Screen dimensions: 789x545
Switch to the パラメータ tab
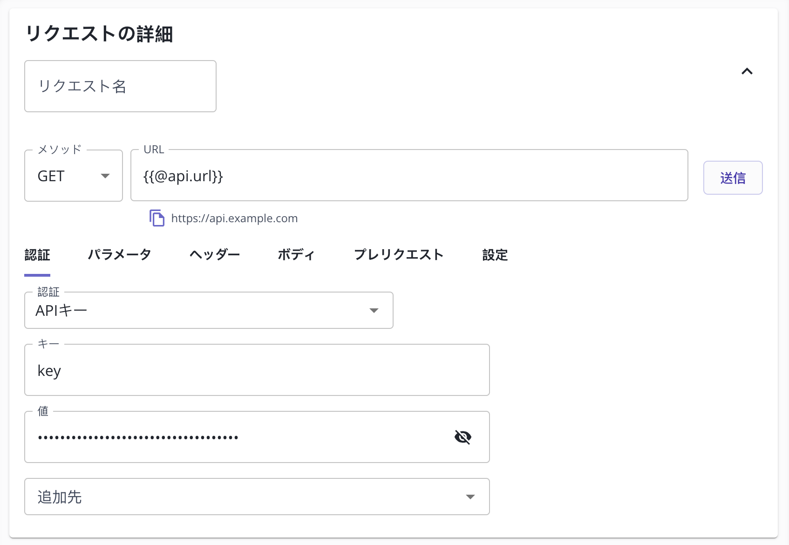[x=120, y=255]
